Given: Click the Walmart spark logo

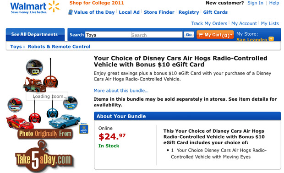Looking at the screenshot, I should pyautogui.click(x=54, y=6).
